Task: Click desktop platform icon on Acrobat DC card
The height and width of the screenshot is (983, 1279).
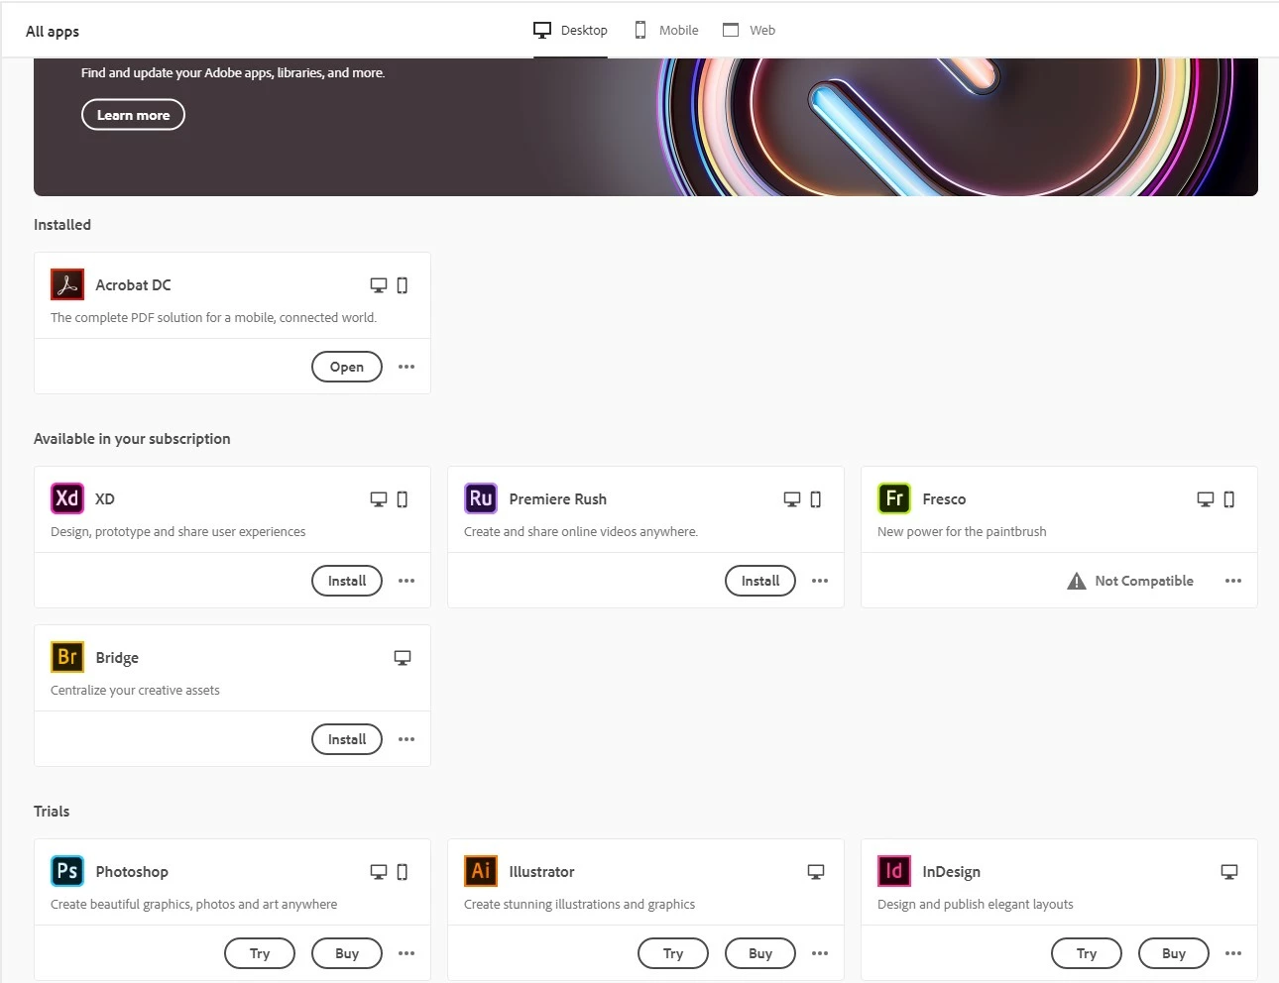Action: tap(379, 285)
